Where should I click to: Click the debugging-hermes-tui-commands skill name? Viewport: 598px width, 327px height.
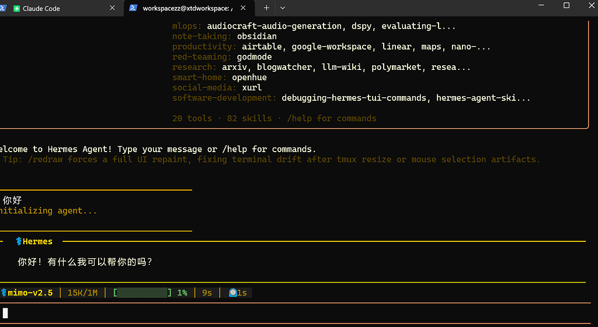click(x=354, y=98)
